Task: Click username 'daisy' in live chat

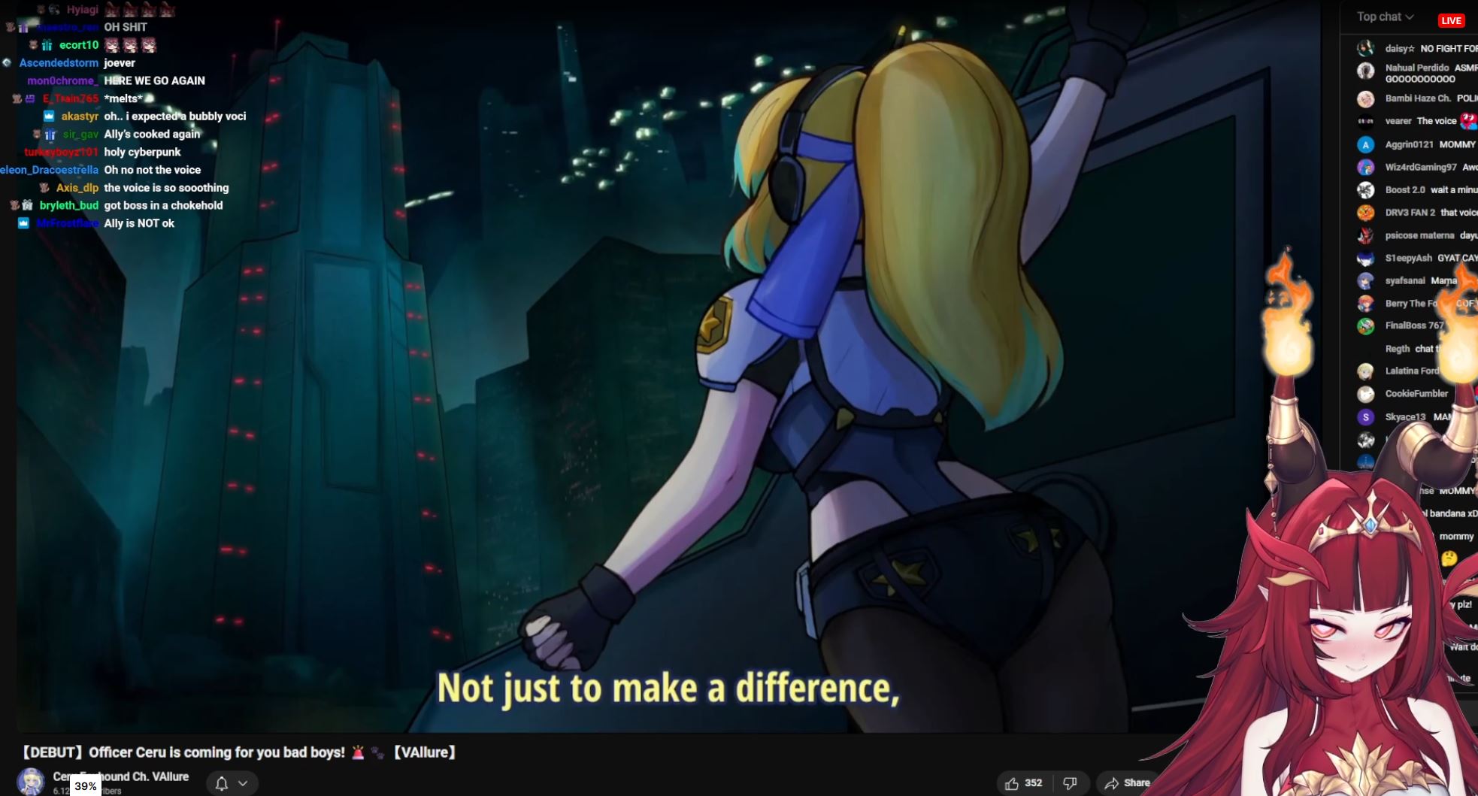Action: [x=1400, y=48]
